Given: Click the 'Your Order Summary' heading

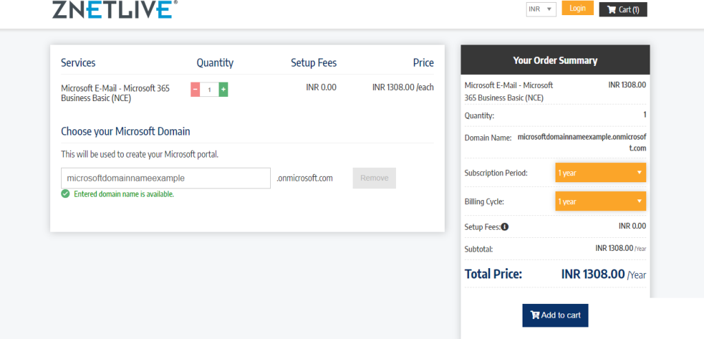Looking at the screenshot, I should tap(555, 60).
